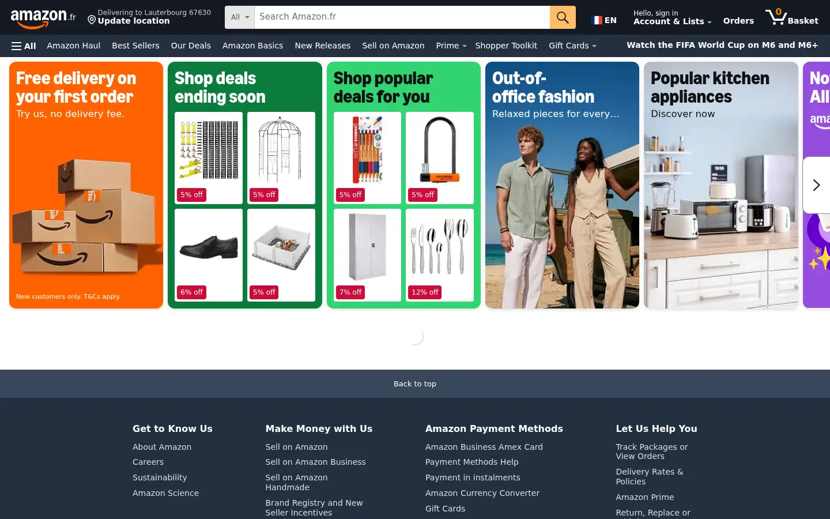
Task: Open Payment in instalments link
Action: pyautogui.click(x=473, y=477)
